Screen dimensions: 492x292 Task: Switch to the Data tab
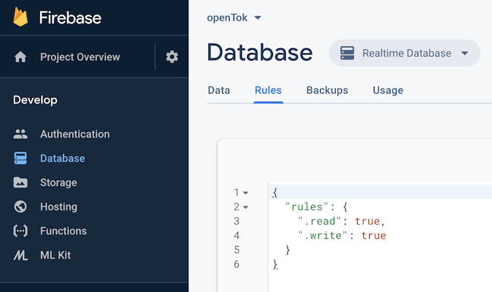coord(219,91)
